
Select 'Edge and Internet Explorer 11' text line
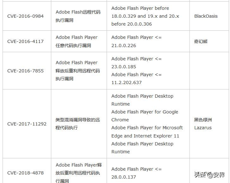coord(145,136)
